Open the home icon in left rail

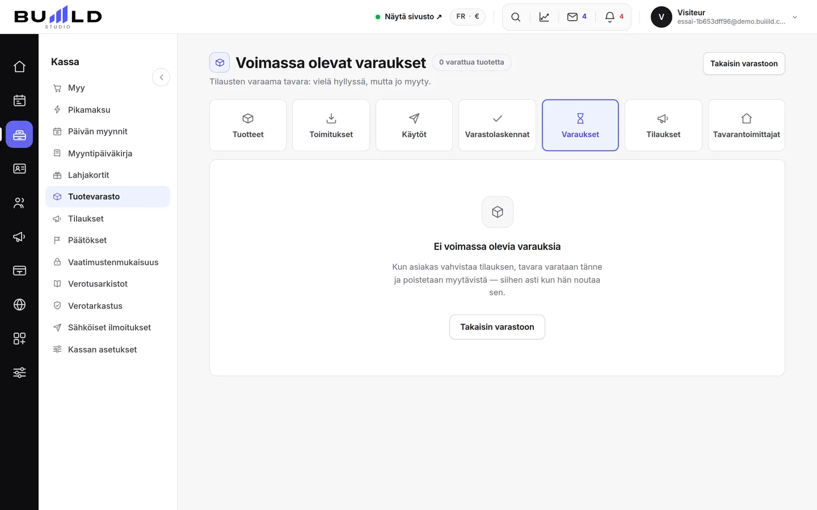pos(19,66)
